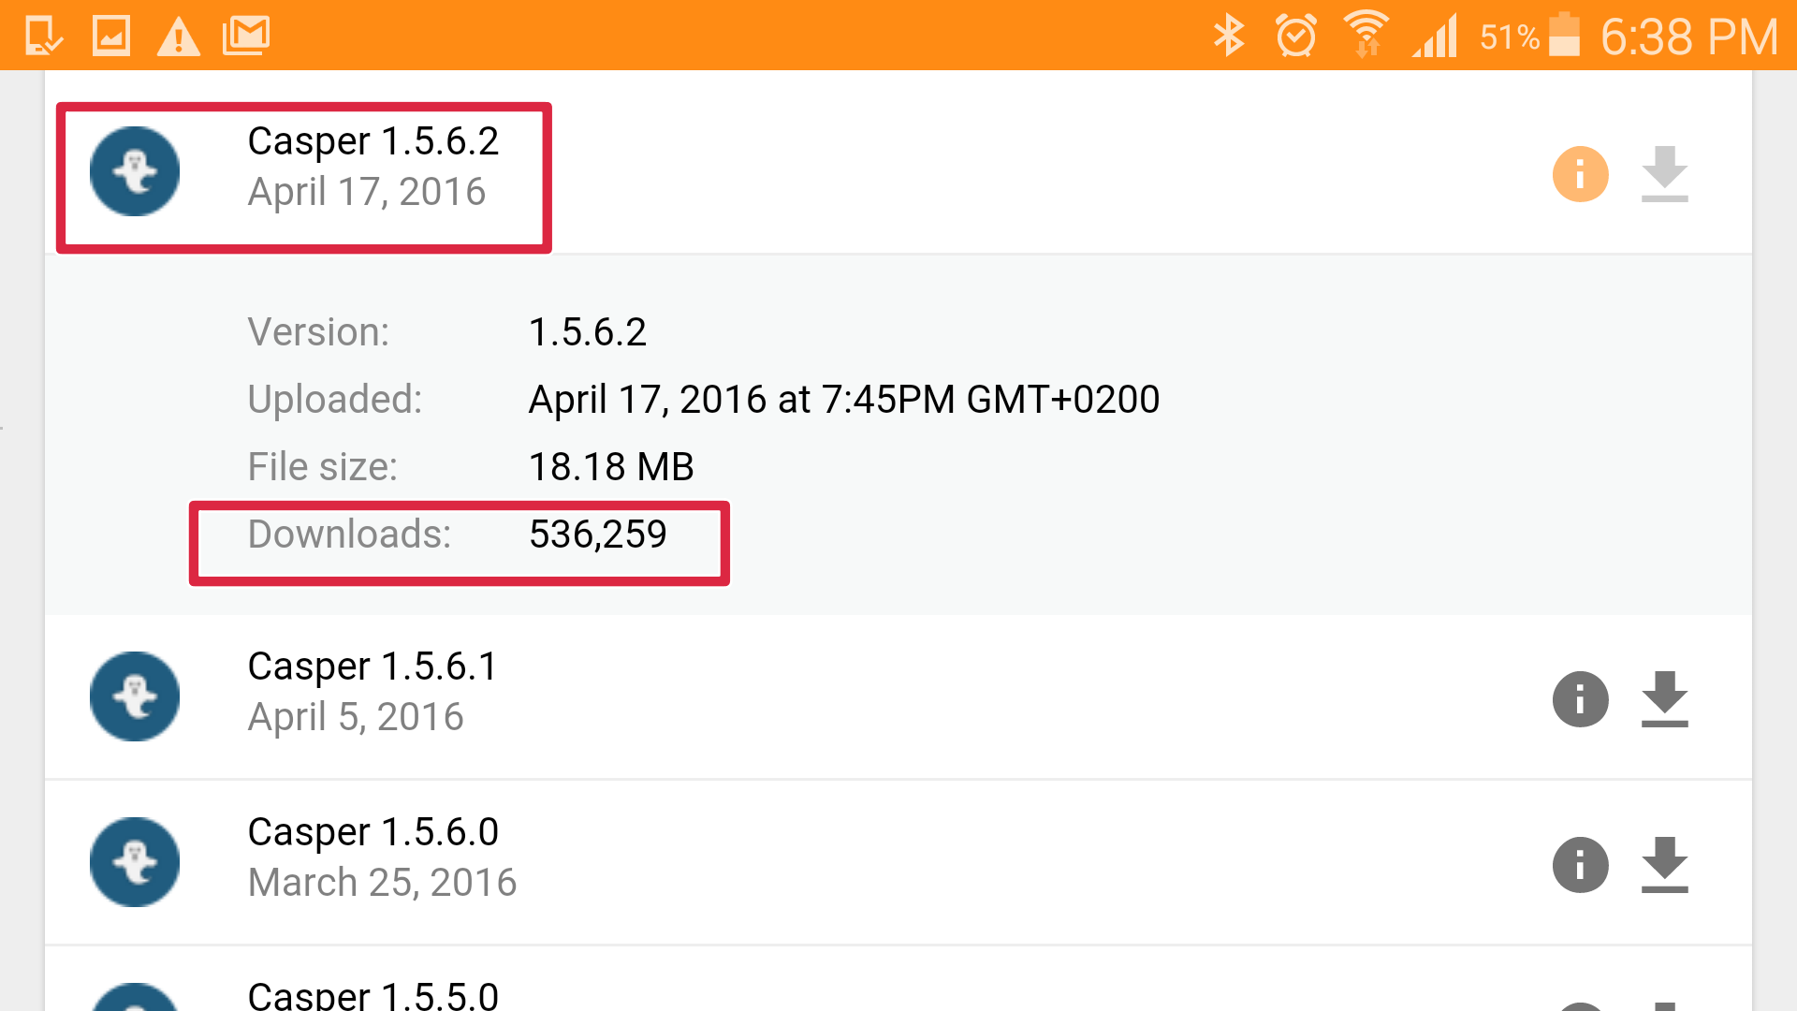Image resolution: width=1797 pixels, height=1011 pixels.
Task: Tap the date April 17, 2016 under Casper 1.5.6.2
Action: 367,192
